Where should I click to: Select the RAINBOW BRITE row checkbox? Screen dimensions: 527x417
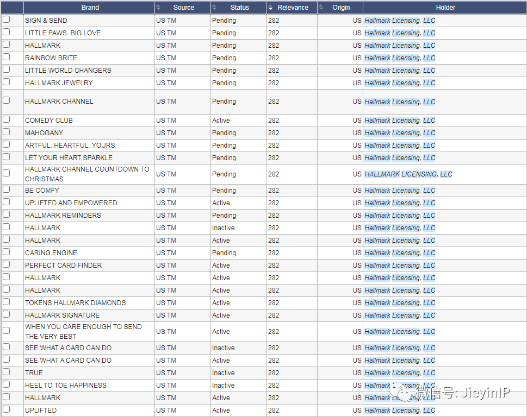tap(7, 56)
